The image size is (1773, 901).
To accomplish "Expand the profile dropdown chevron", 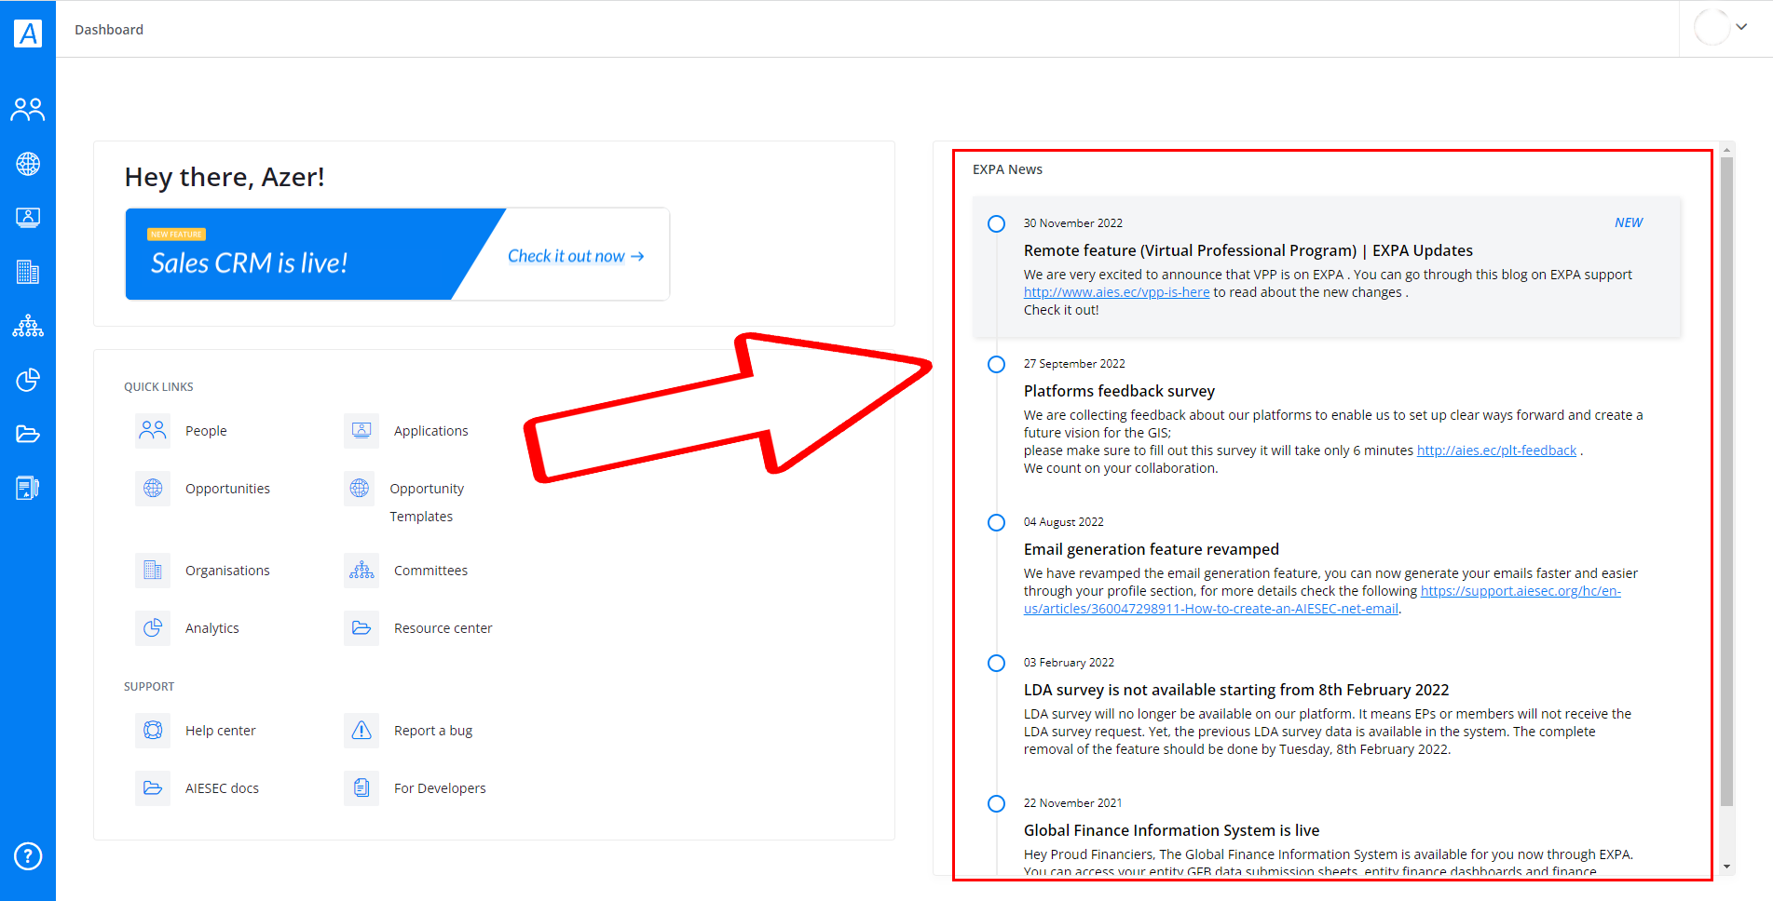I will pos(1741,27).
